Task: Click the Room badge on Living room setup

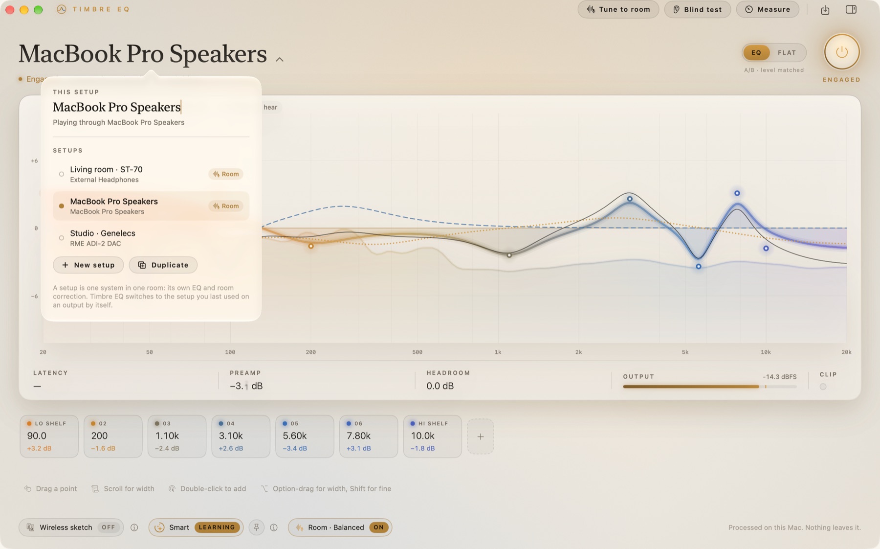Action: (226, 174)
